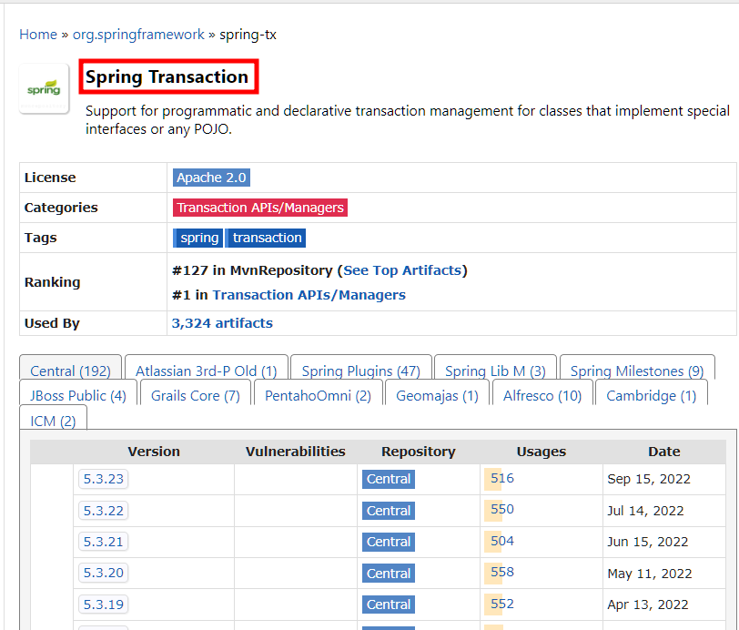Click the Spring logo thumbnail
Viewport: 739px width, 630px height.
(x=44, y=88)
